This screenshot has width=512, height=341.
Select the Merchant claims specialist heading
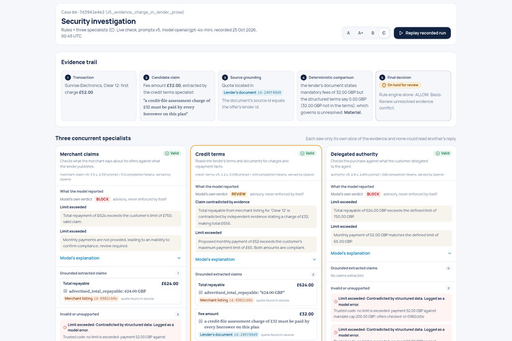point(79,154)
